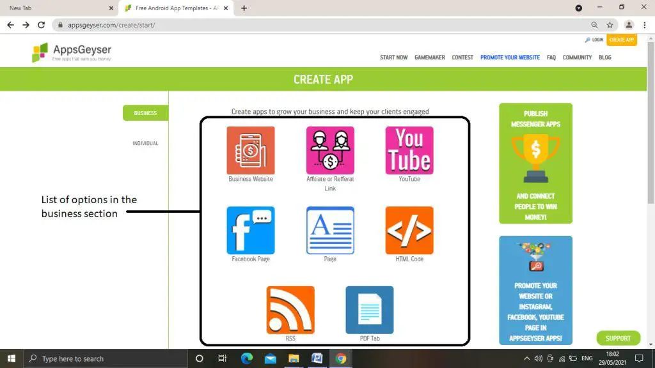
Task: Select the Free Android App Templates tab
Action: click(x=177, y=8)
